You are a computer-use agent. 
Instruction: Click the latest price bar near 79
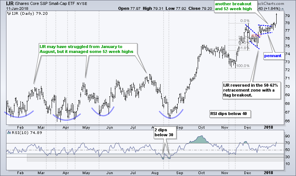(277, 19)
